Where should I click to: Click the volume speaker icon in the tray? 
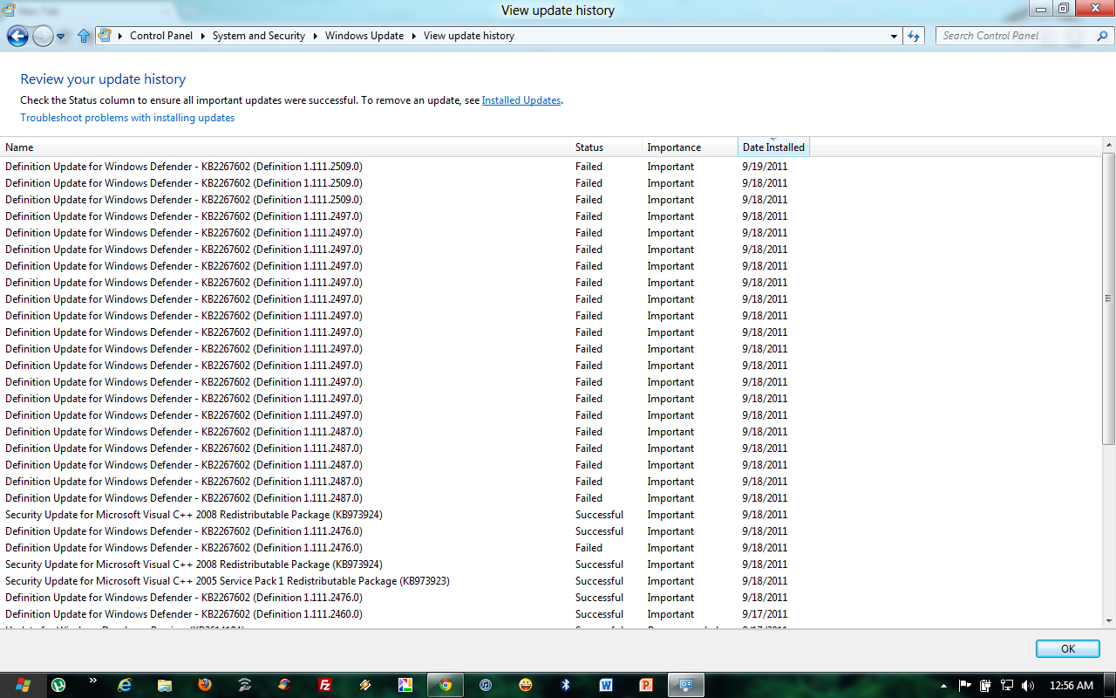(1028, 686)
